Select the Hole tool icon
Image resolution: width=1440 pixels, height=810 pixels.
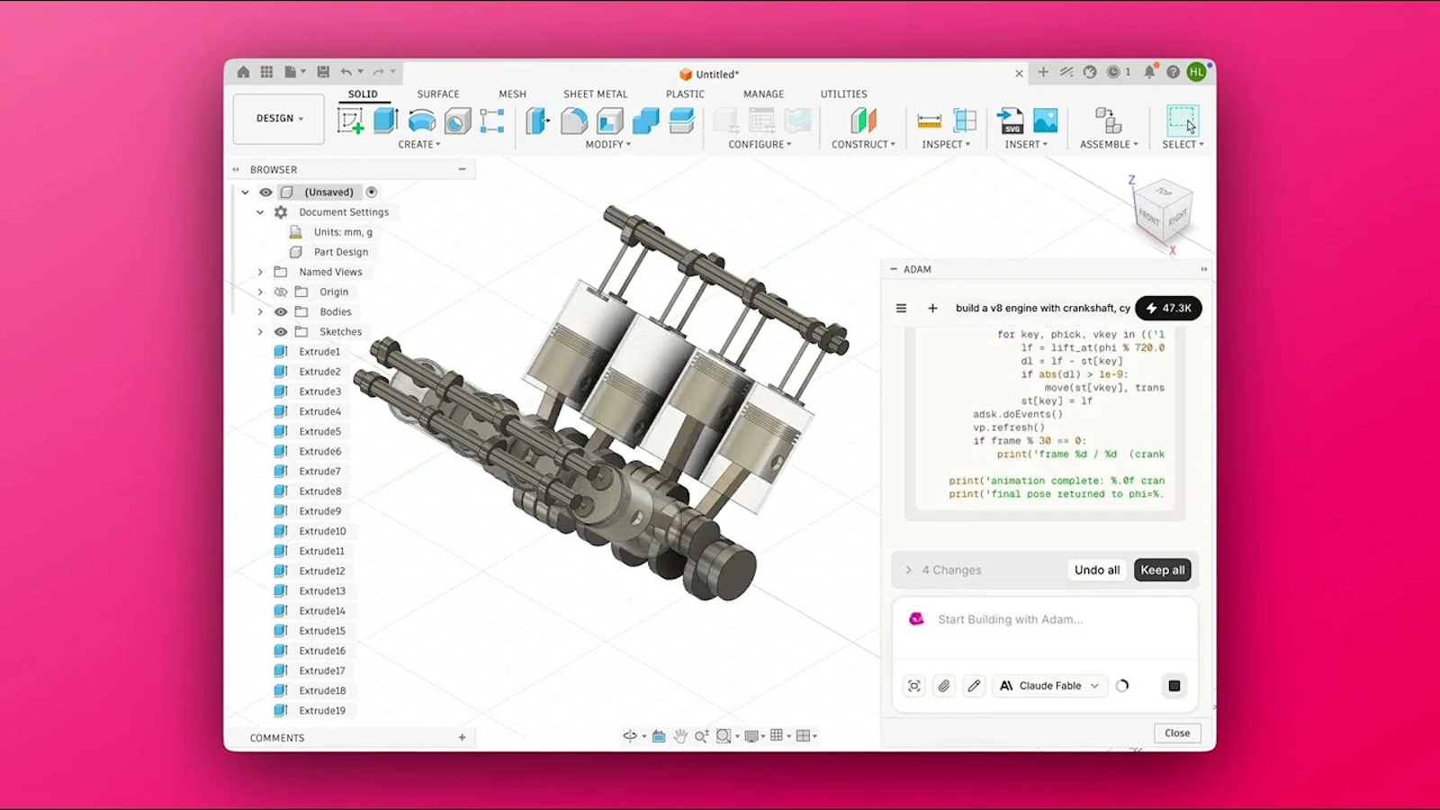pyautogui.click(x=457, y=121)
